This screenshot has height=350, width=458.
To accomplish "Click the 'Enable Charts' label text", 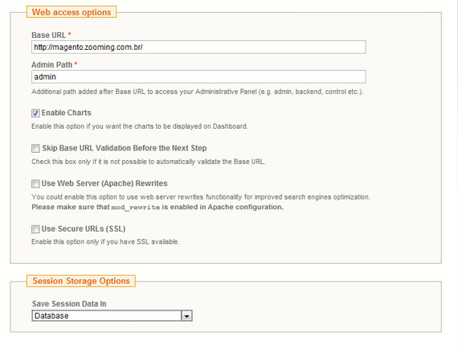I will pyautogui.click(x=67, y=113).
